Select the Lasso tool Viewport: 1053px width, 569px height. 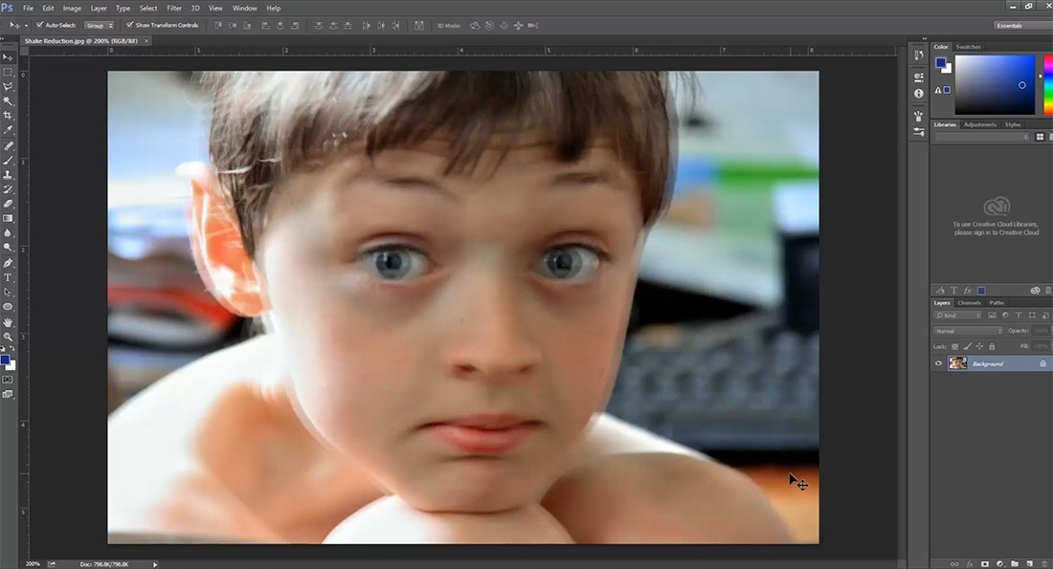8,87
